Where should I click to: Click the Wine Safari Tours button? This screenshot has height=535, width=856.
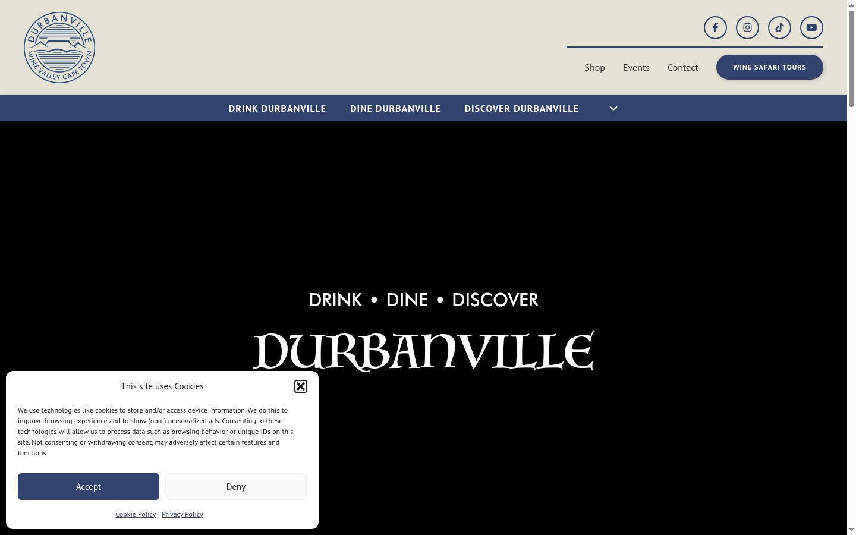[x=770, y=67]
